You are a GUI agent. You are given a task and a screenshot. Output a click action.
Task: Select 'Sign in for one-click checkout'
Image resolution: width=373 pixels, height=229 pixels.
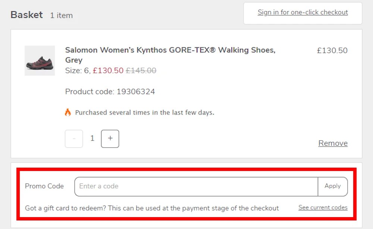pos(303,12)
